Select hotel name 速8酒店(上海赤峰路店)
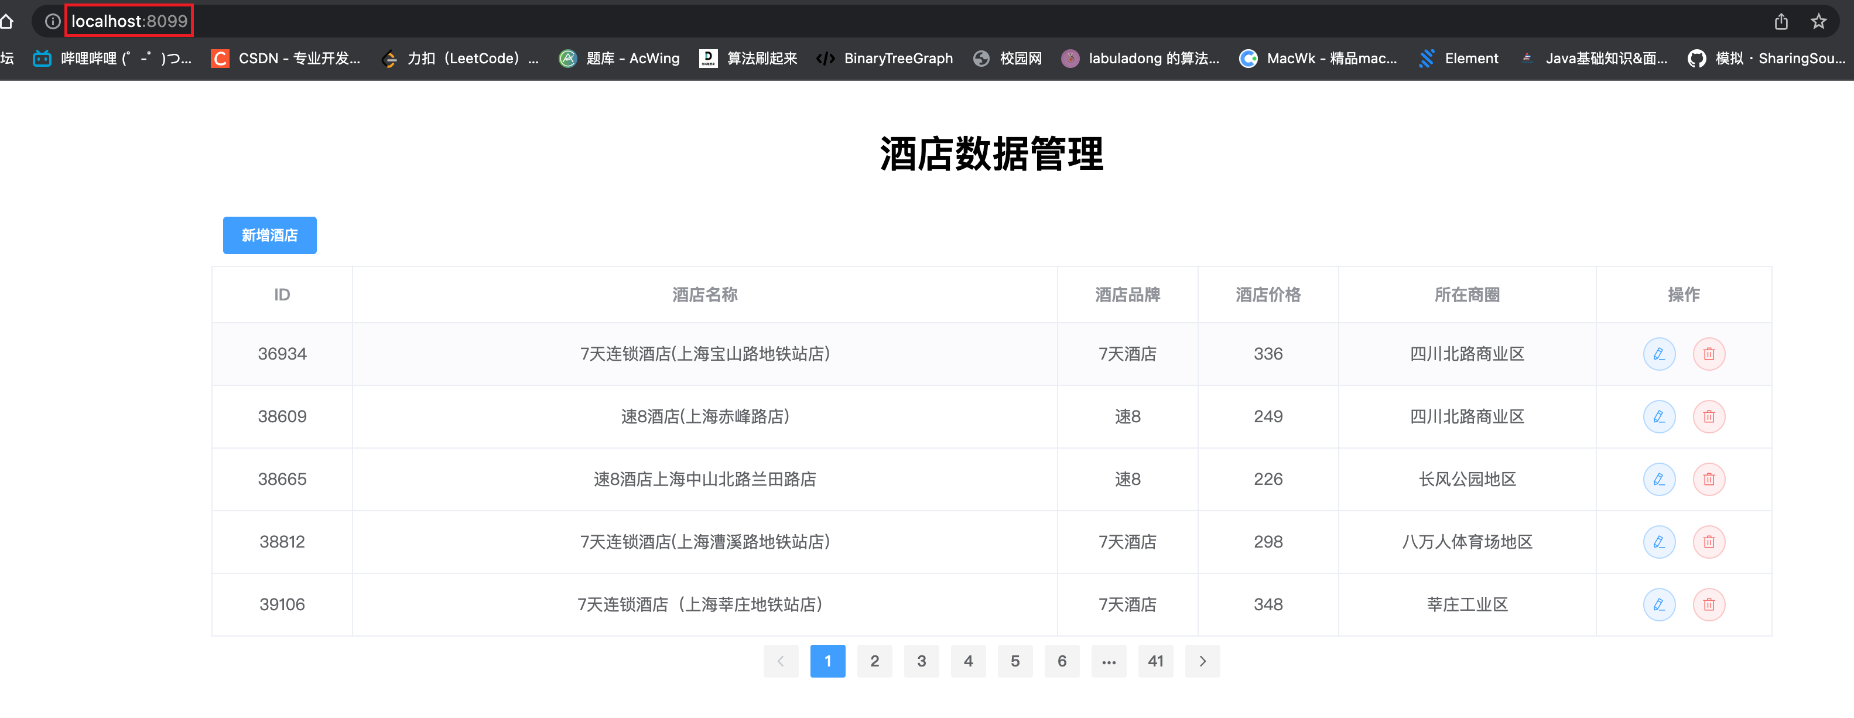 coord(704,416)
